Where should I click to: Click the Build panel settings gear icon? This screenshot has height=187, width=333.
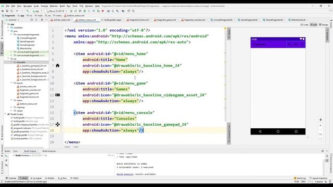tap(323, 151)
